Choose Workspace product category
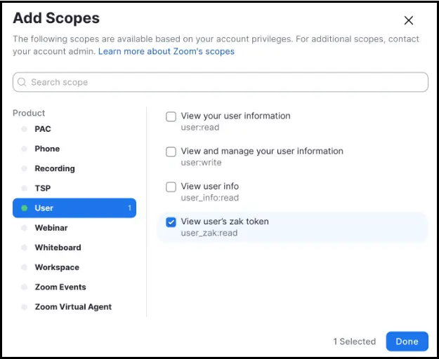Viewport: 439px width, 359px height. pyautogui.click(x=57, y=267)
